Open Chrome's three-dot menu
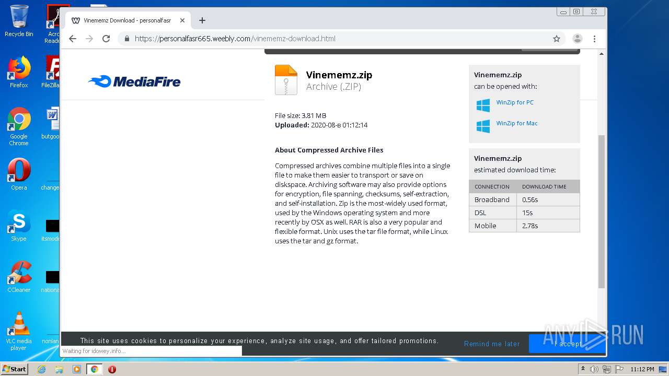The width and height of the screenshot is (669, 376). point(594,39)
